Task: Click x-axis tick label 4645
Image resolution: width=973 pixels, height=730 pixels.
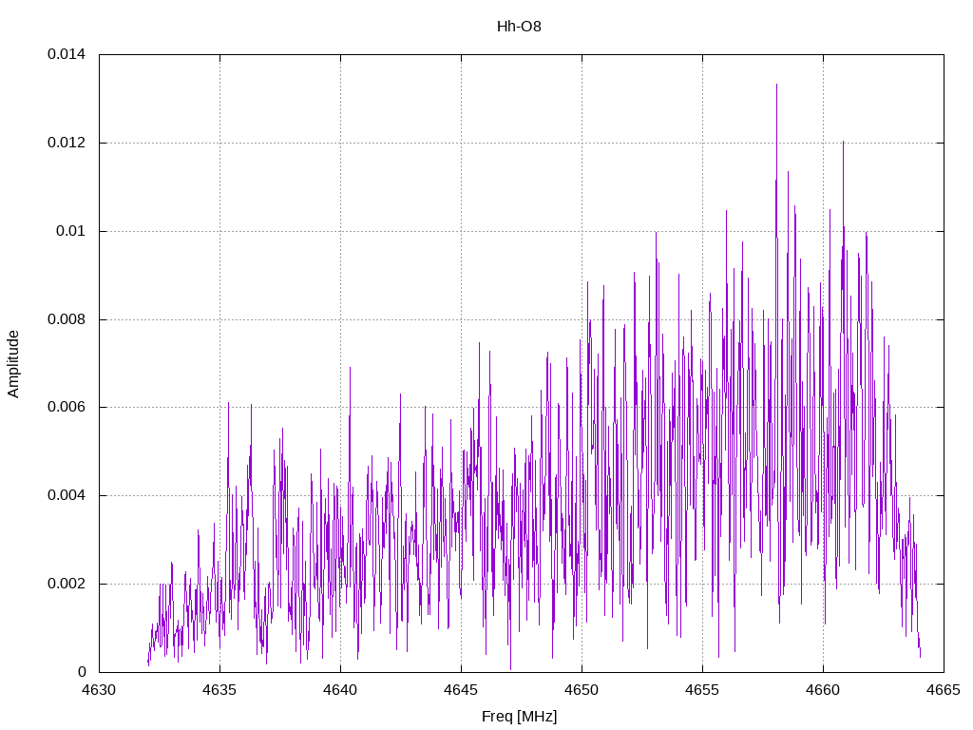Action: coord(461,690)
